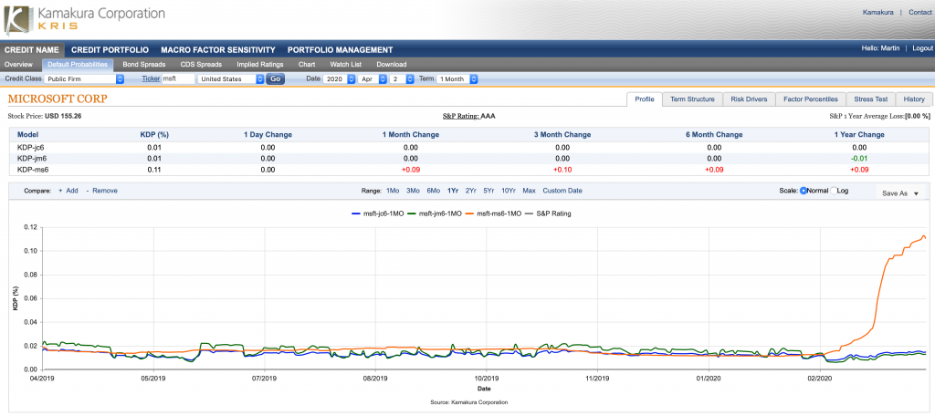Open the year dropdown showing 2020

point(340,78)
